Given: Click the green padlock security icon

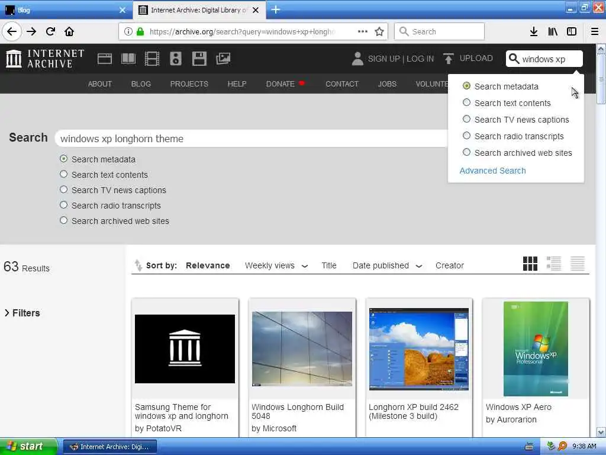Looking at the screenshot, I should 140,32.
